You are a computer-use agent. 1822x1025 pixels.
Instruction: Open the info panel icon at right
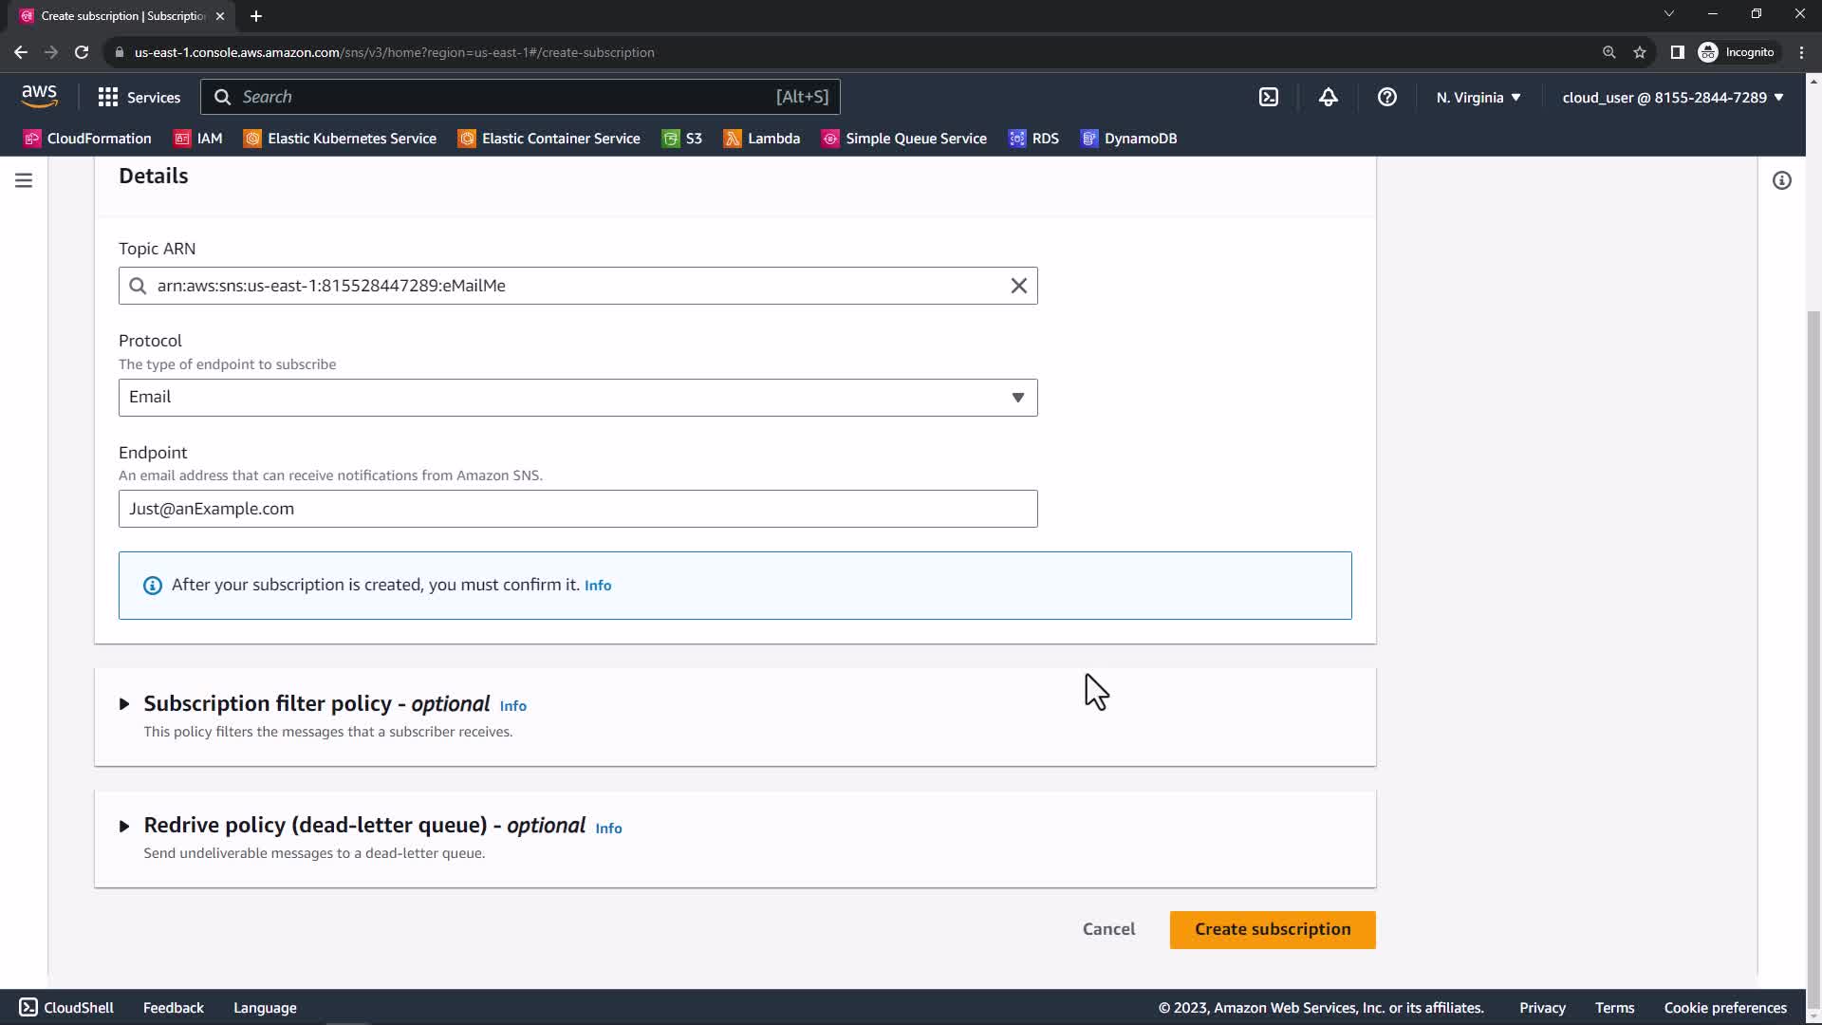1781,180
